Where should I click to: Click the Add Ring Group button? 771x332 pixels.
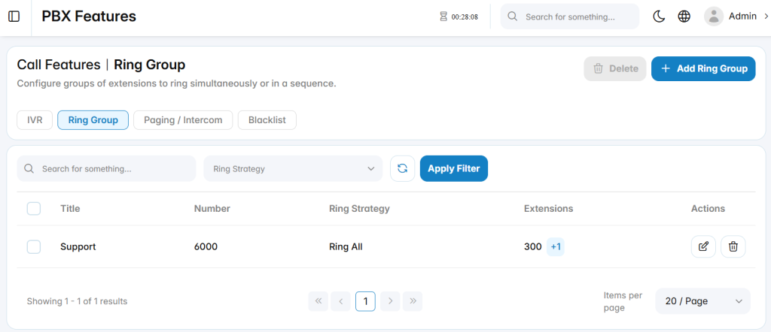(x=703, y=68)
